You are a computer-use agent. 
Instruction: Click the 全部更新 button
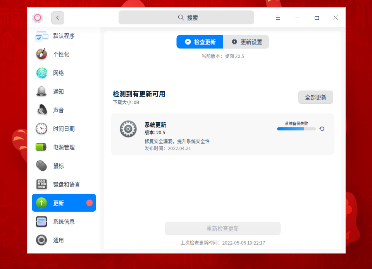(x=315, y=97)
